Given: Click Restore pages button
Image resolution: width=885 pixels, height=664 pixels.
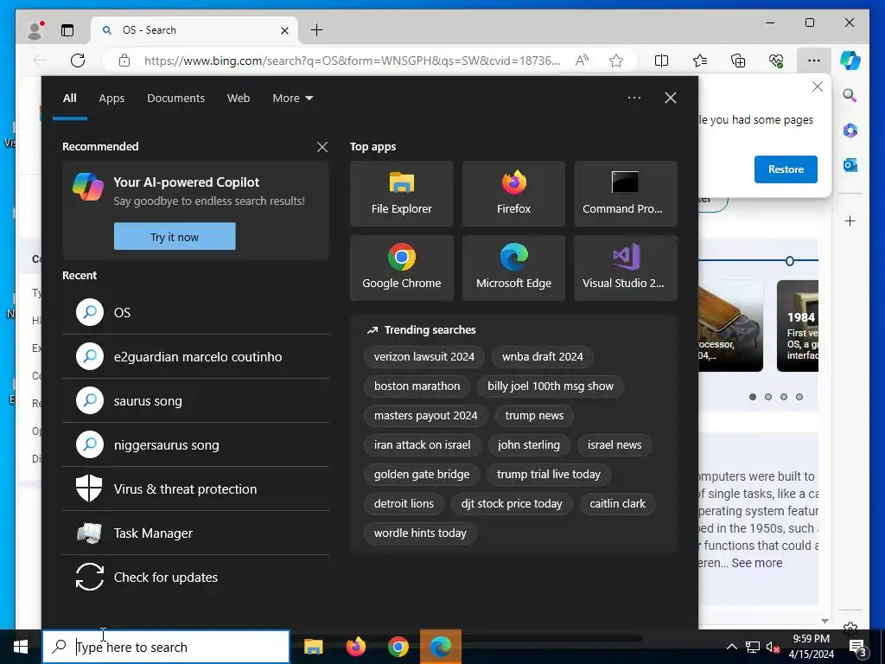Looking at the screenshot, I should [x=786, y=169].
